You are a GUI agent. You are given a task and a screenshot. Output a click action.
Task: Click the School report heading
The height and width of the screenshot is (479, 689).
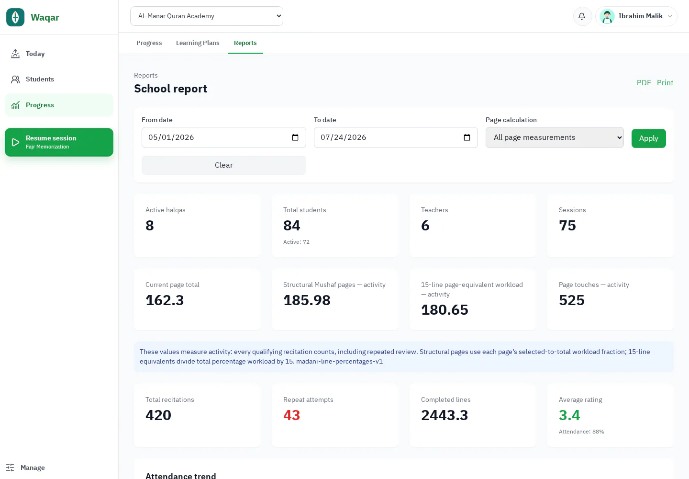pos(170,89)
